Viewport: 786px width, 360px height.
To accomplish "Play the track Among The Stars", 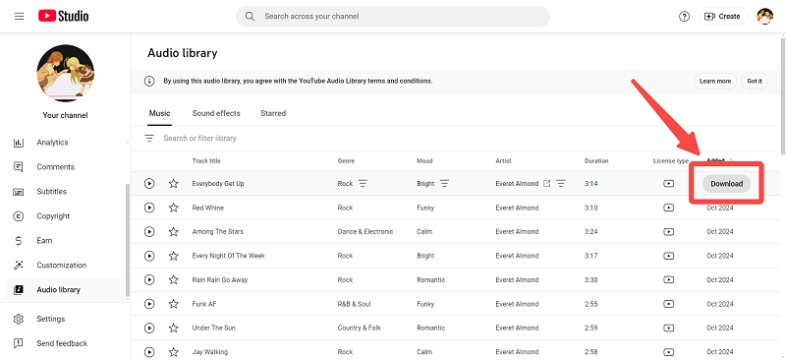I will (x=149, y=232).
